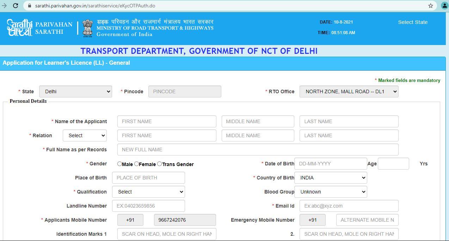Click the Select State menu item
The width and height of the screenshot is (449, 241).
point(413,22)
